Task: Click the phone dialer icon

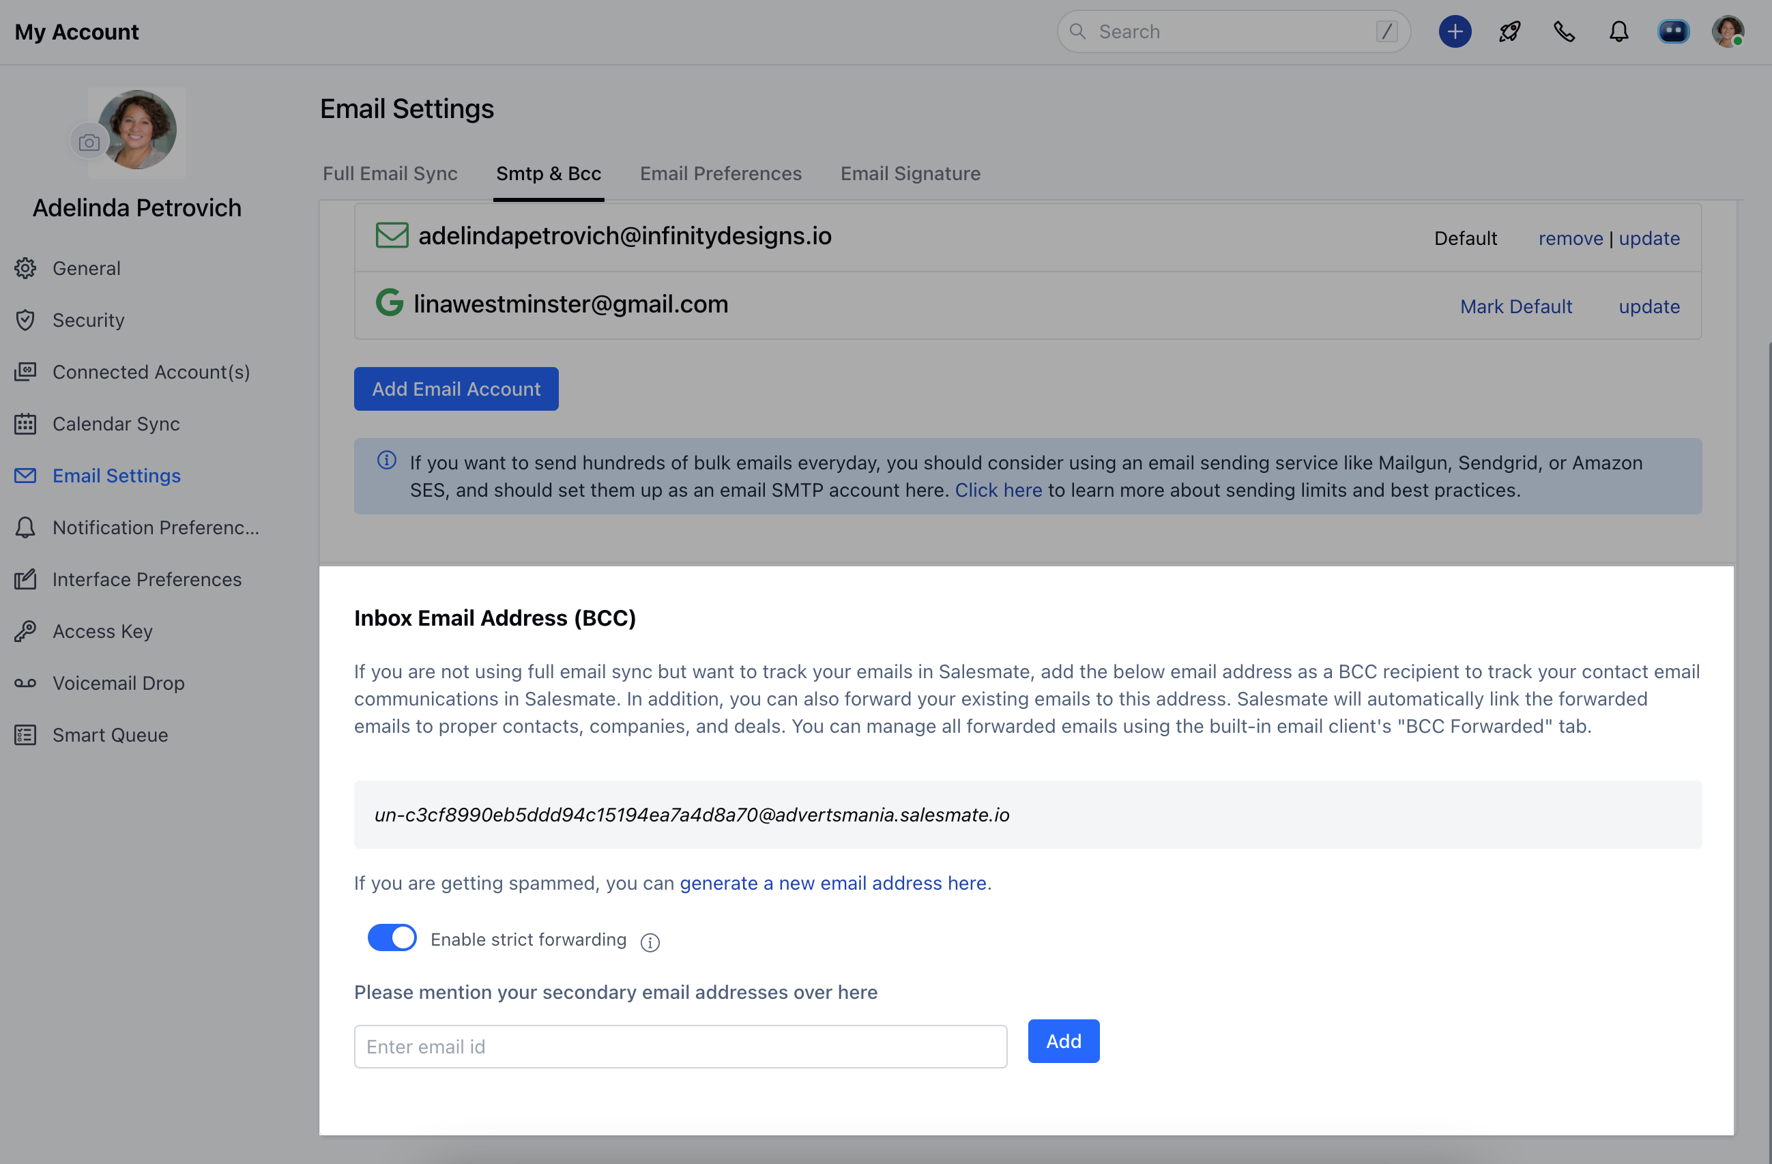Action: pyautogui.click(x=1563, y=31)
